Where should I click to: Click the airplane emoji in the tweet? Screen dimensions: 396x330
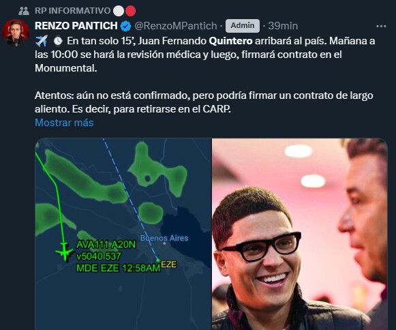pos(42,41)
